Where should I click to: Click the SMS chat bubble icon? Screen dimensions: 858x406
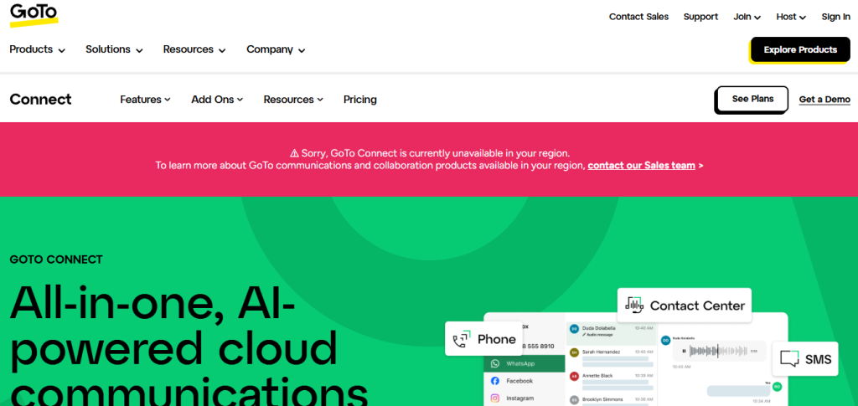(x=788, y=359)
